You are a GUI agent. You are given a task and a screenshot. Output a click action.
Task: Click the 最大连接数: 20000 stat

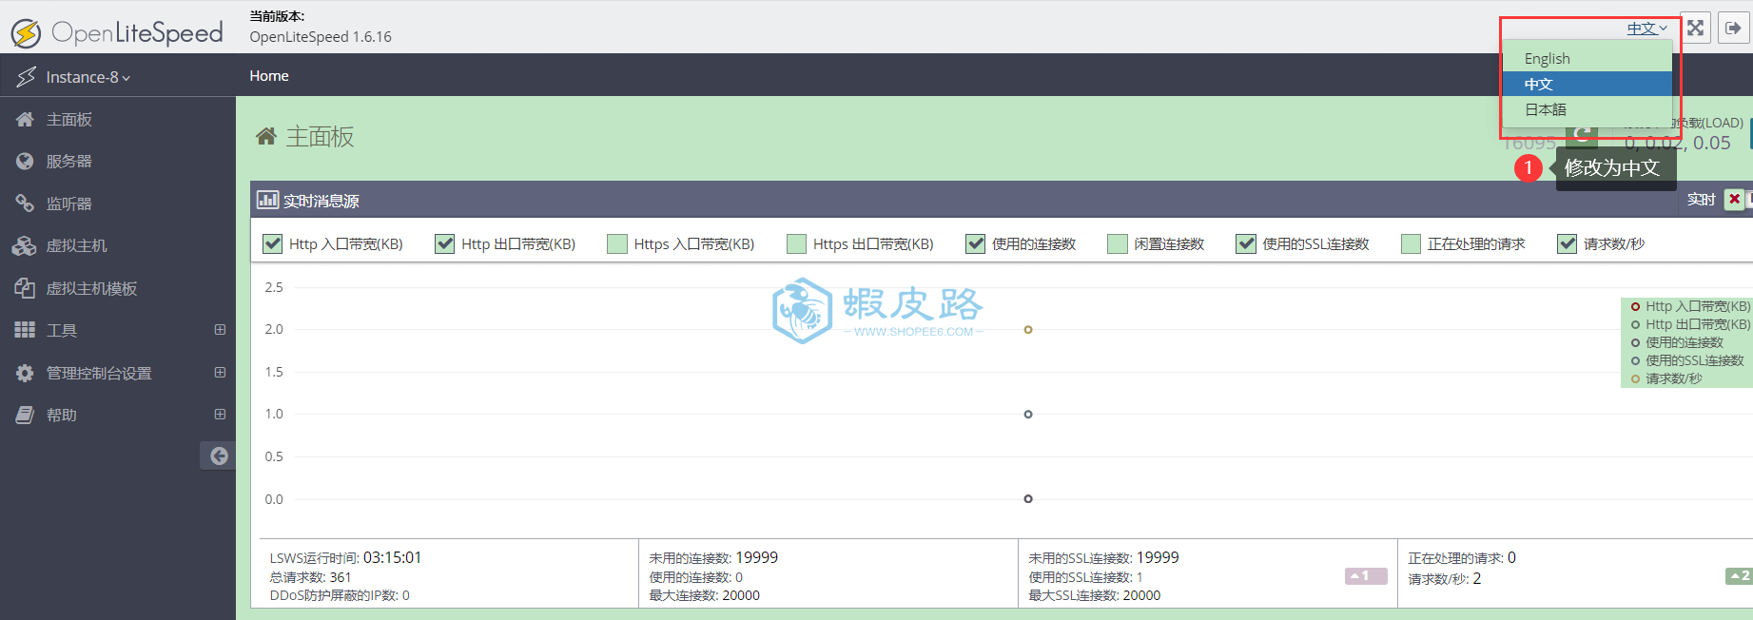tap(704, 595)
